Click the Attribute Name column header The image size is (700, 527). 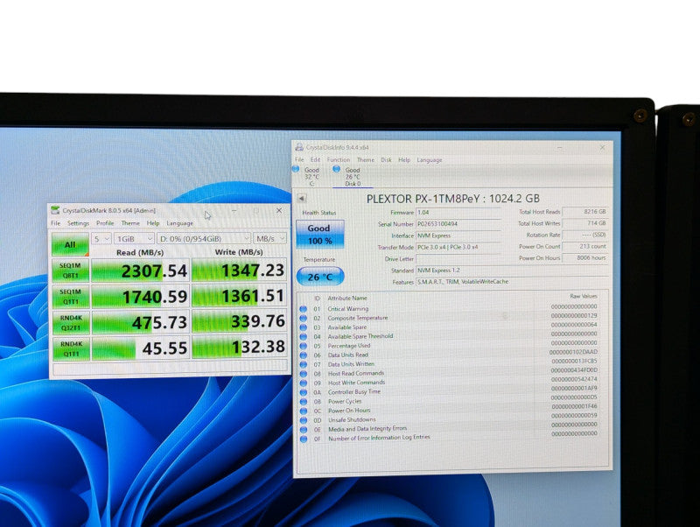click(347, 298)
